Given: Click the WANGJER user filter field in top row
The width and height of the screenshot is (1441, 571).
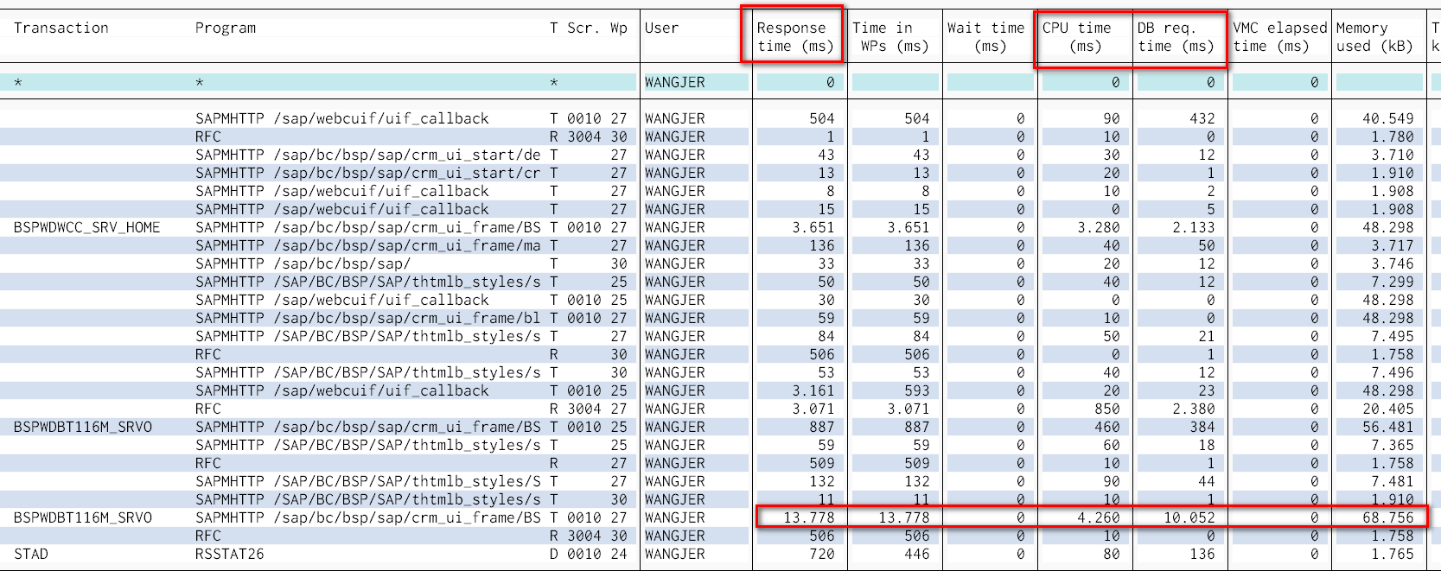Looking at the screenshot, I should click(696, 83).
